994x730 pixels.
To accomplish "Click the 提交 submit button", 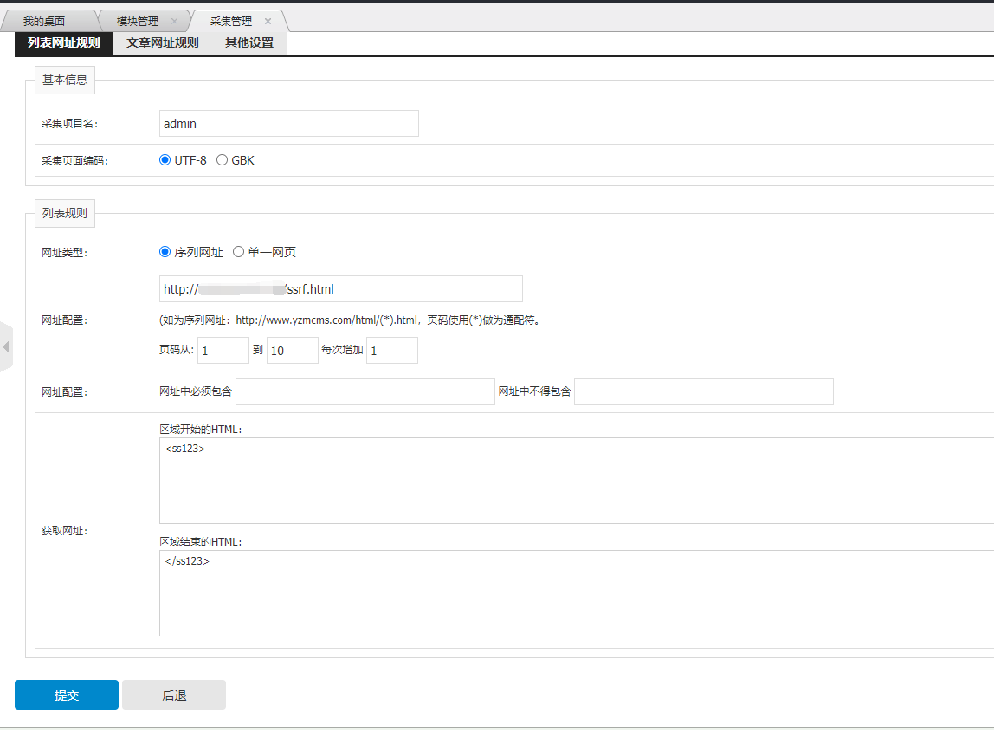I will click(x=67, y=695).
